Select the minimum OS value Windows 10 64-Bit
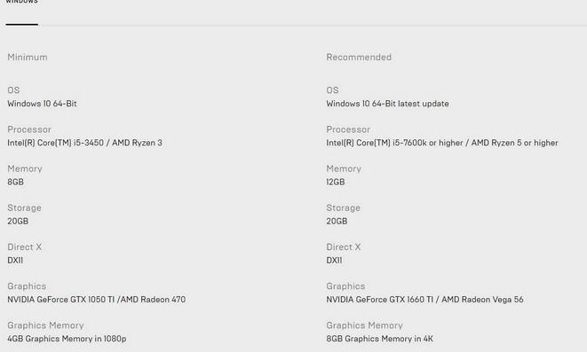Viewport: 587px width, 352px height. pyautogui.click(x=42, y=104)
